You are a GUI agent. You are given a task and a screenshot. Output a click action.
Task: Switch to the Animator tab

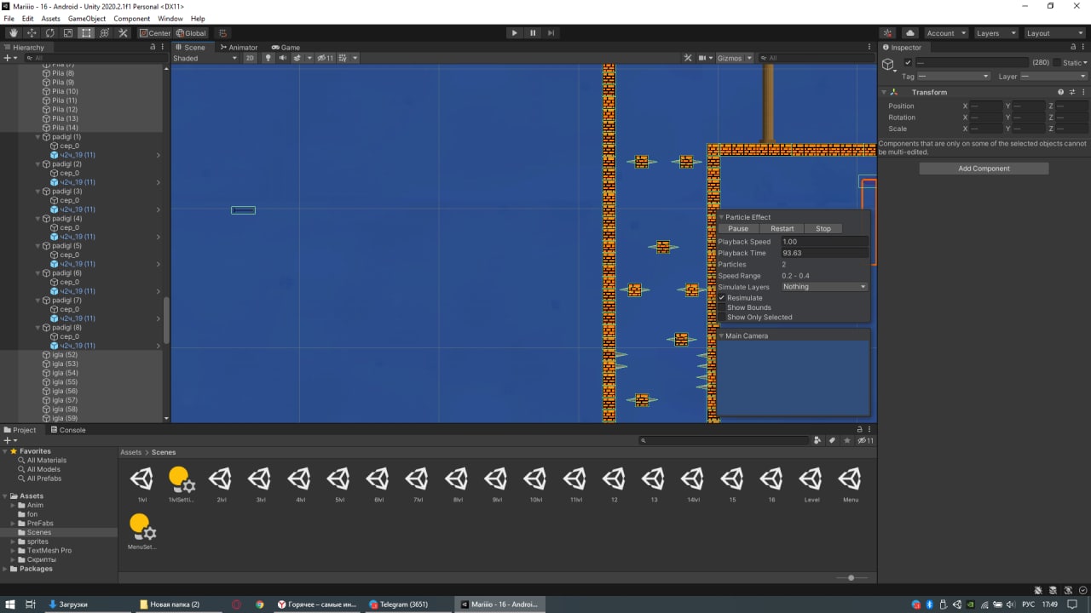(x=238, y=48)
